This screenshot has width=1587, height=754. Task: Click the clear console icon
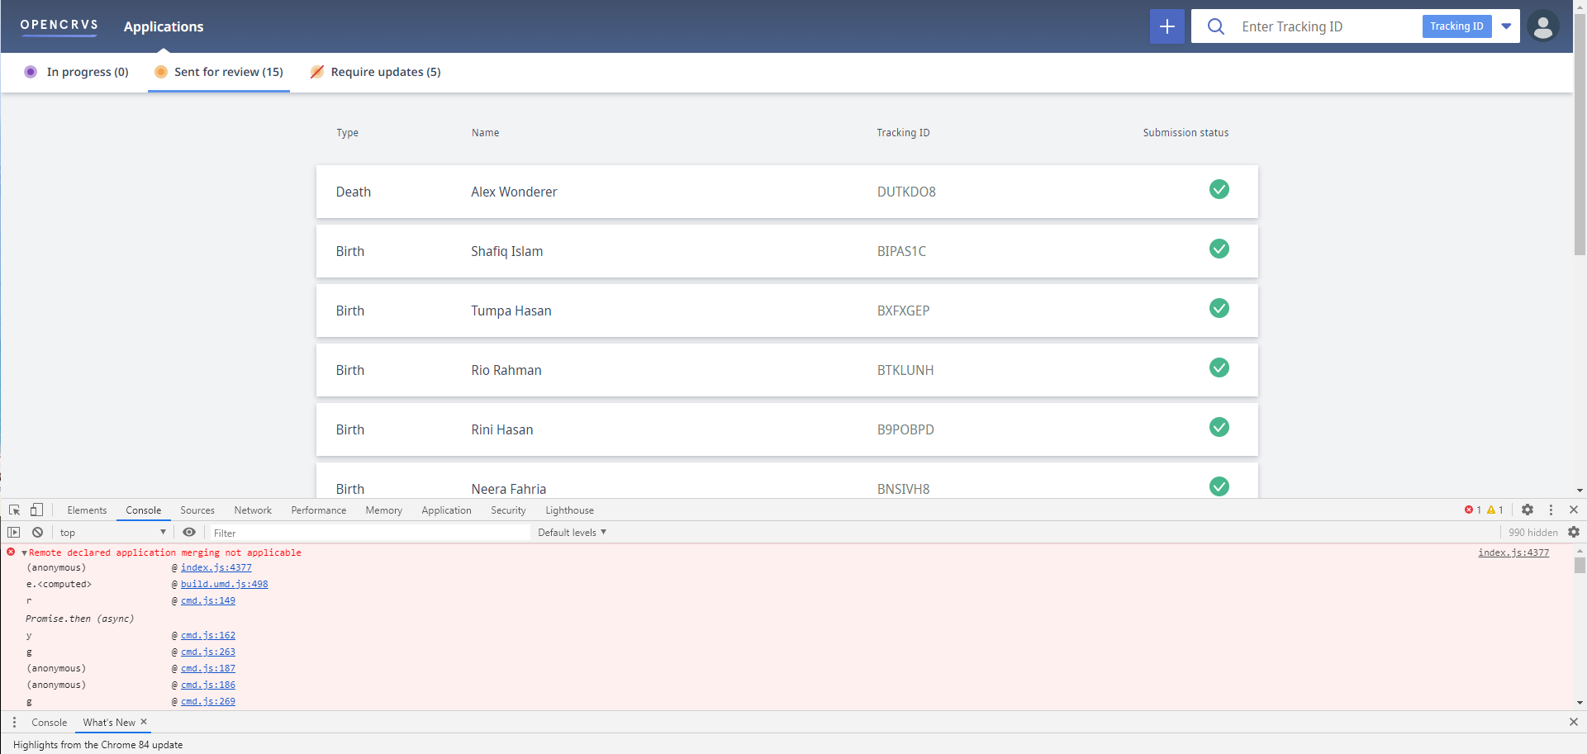pyautogui.click(x=38, y=532)
